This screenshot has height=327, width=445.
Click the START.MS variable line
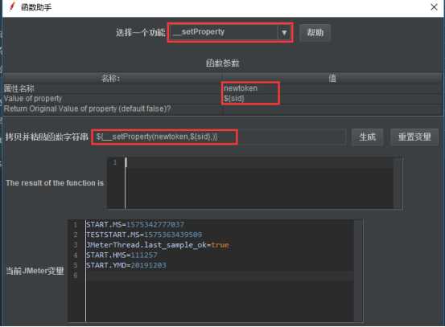tap(135, 225)
